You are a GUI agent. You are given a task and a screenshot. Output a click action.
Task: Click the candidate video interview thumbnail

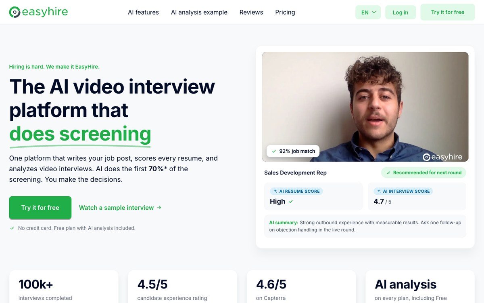point(365,107)
